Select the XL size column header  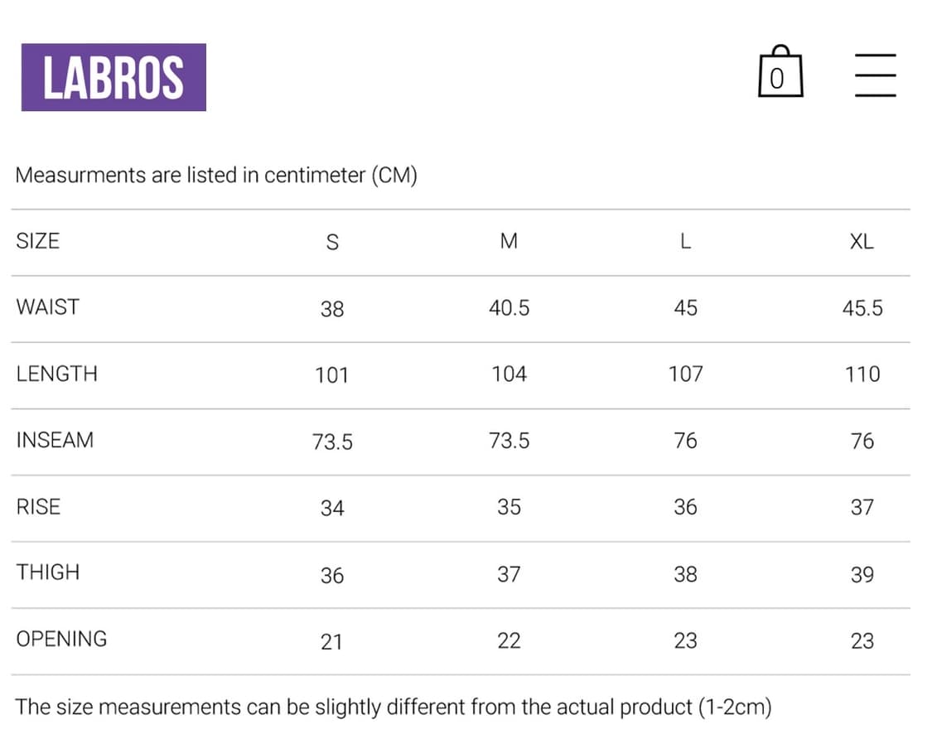click(x=862, y=241)
